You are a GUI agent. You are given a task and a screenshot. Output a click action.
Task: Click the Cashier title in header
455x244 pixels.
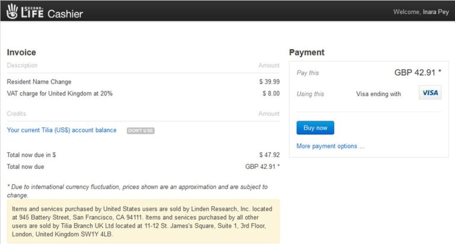[x=65, y=13]
